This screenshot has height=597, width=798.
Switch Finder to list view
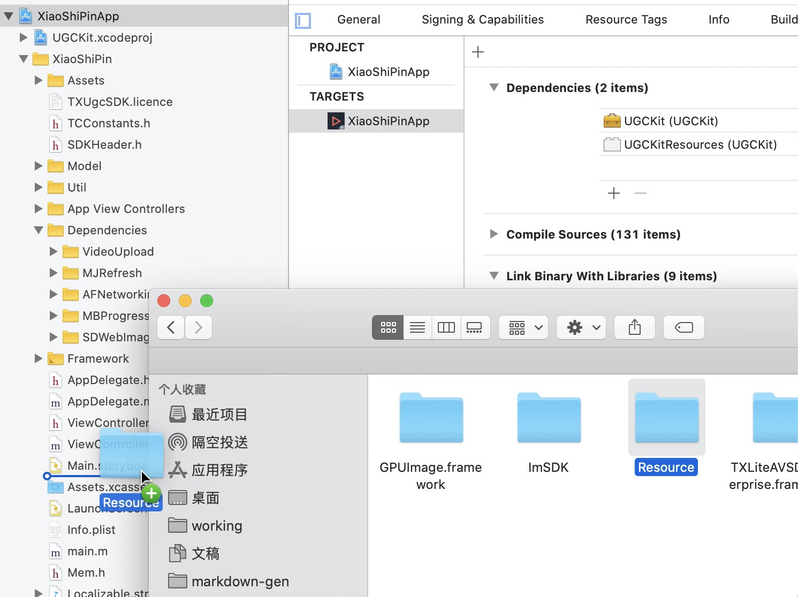[x=417, y=327]
